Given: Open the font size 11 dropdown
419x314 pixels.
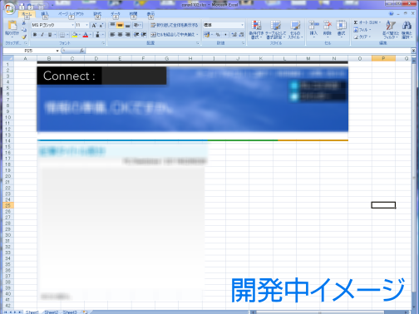Looking at the screenshot, I should (87, 25).
